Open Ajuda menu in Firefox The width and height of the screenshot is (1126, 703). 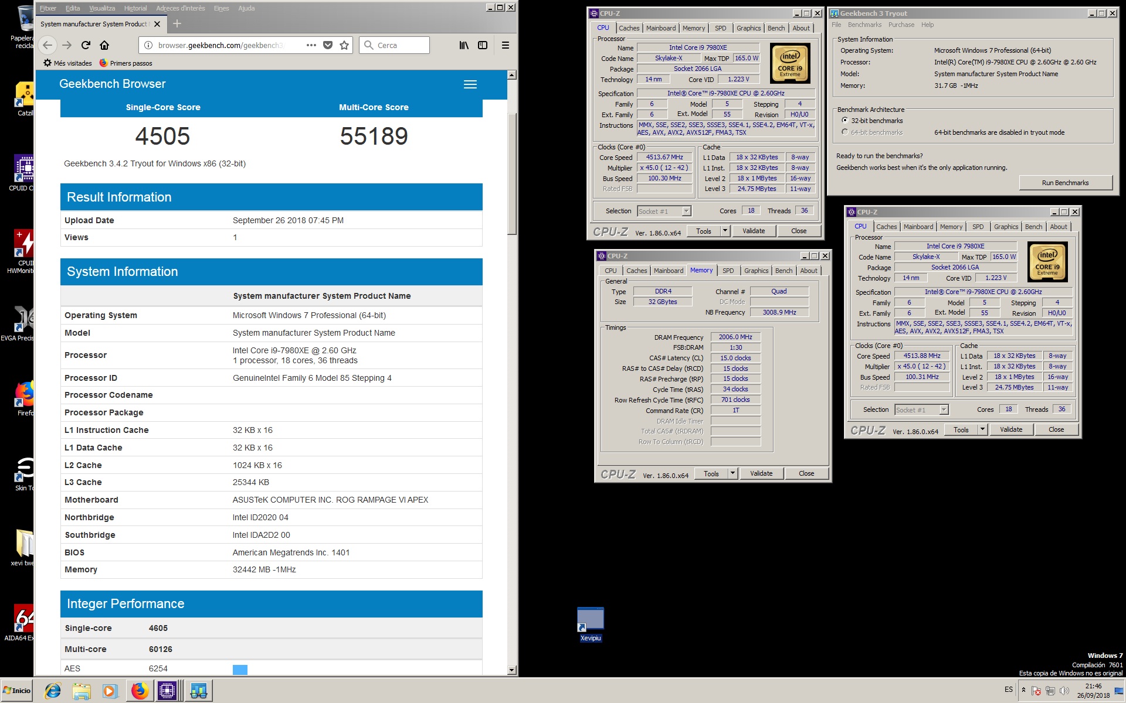tap(246, 8)
